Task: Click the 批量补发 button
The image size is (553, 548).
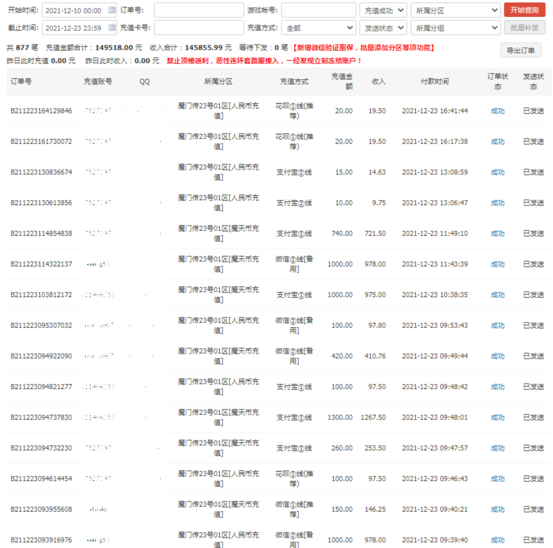Action: click(x=524, y=28)
